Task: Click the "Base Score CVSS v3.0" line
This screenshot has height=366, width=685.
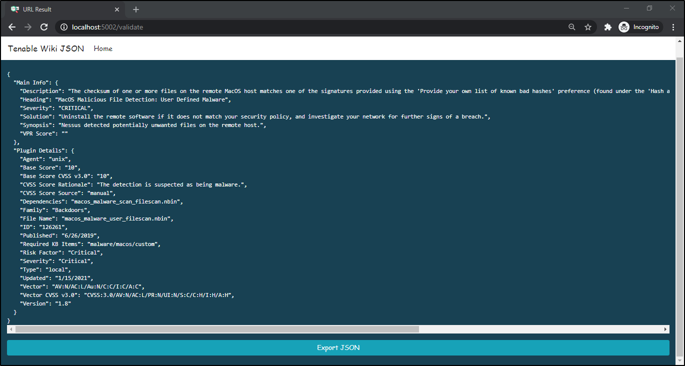Action: point(66,176)
